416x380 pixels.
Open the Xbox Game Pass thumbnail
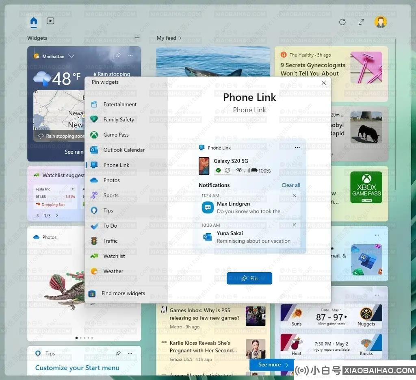(366, 187)
